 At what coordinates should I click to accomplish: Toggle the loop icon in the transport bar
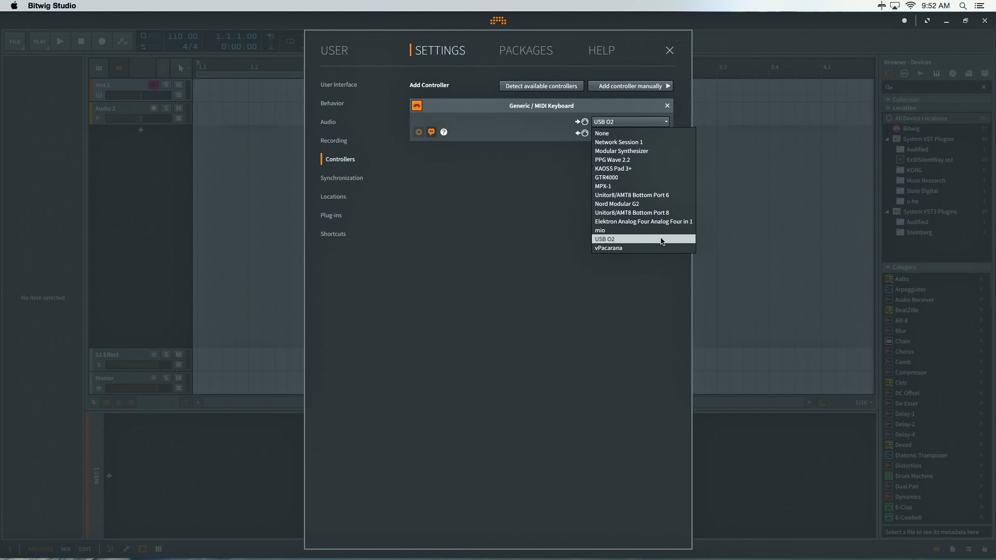pos(290,41)
